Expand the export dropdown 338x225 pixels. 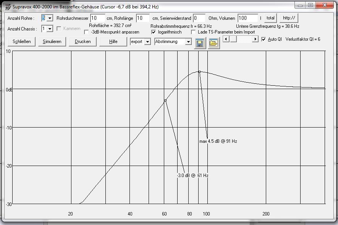tap(147, 42)
